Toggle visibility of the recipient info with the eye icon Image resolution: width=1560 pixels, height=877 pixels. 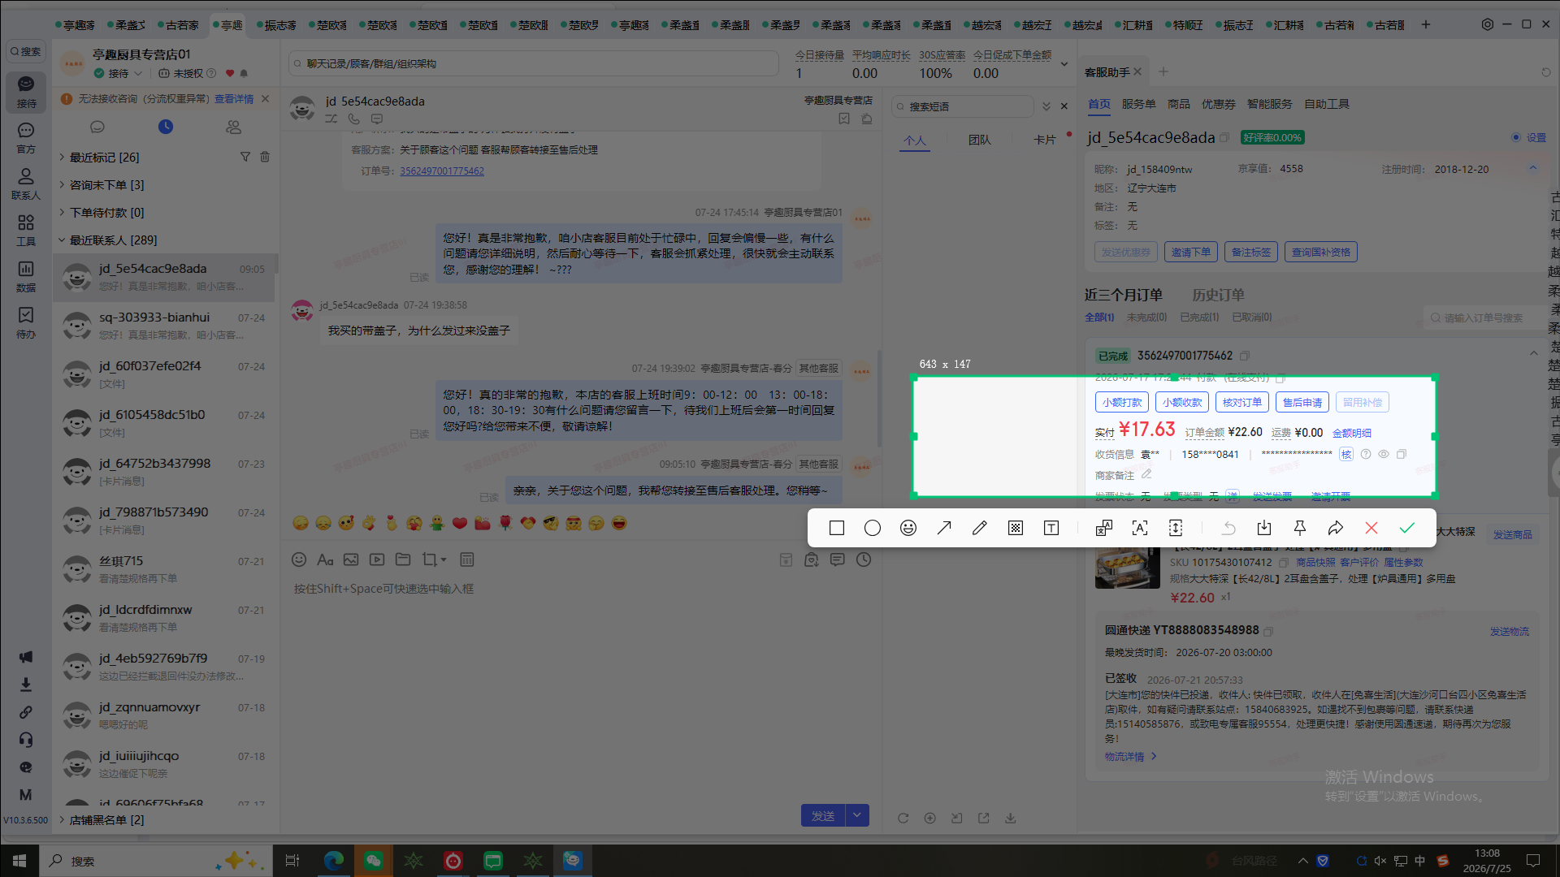coord(1384,455)
